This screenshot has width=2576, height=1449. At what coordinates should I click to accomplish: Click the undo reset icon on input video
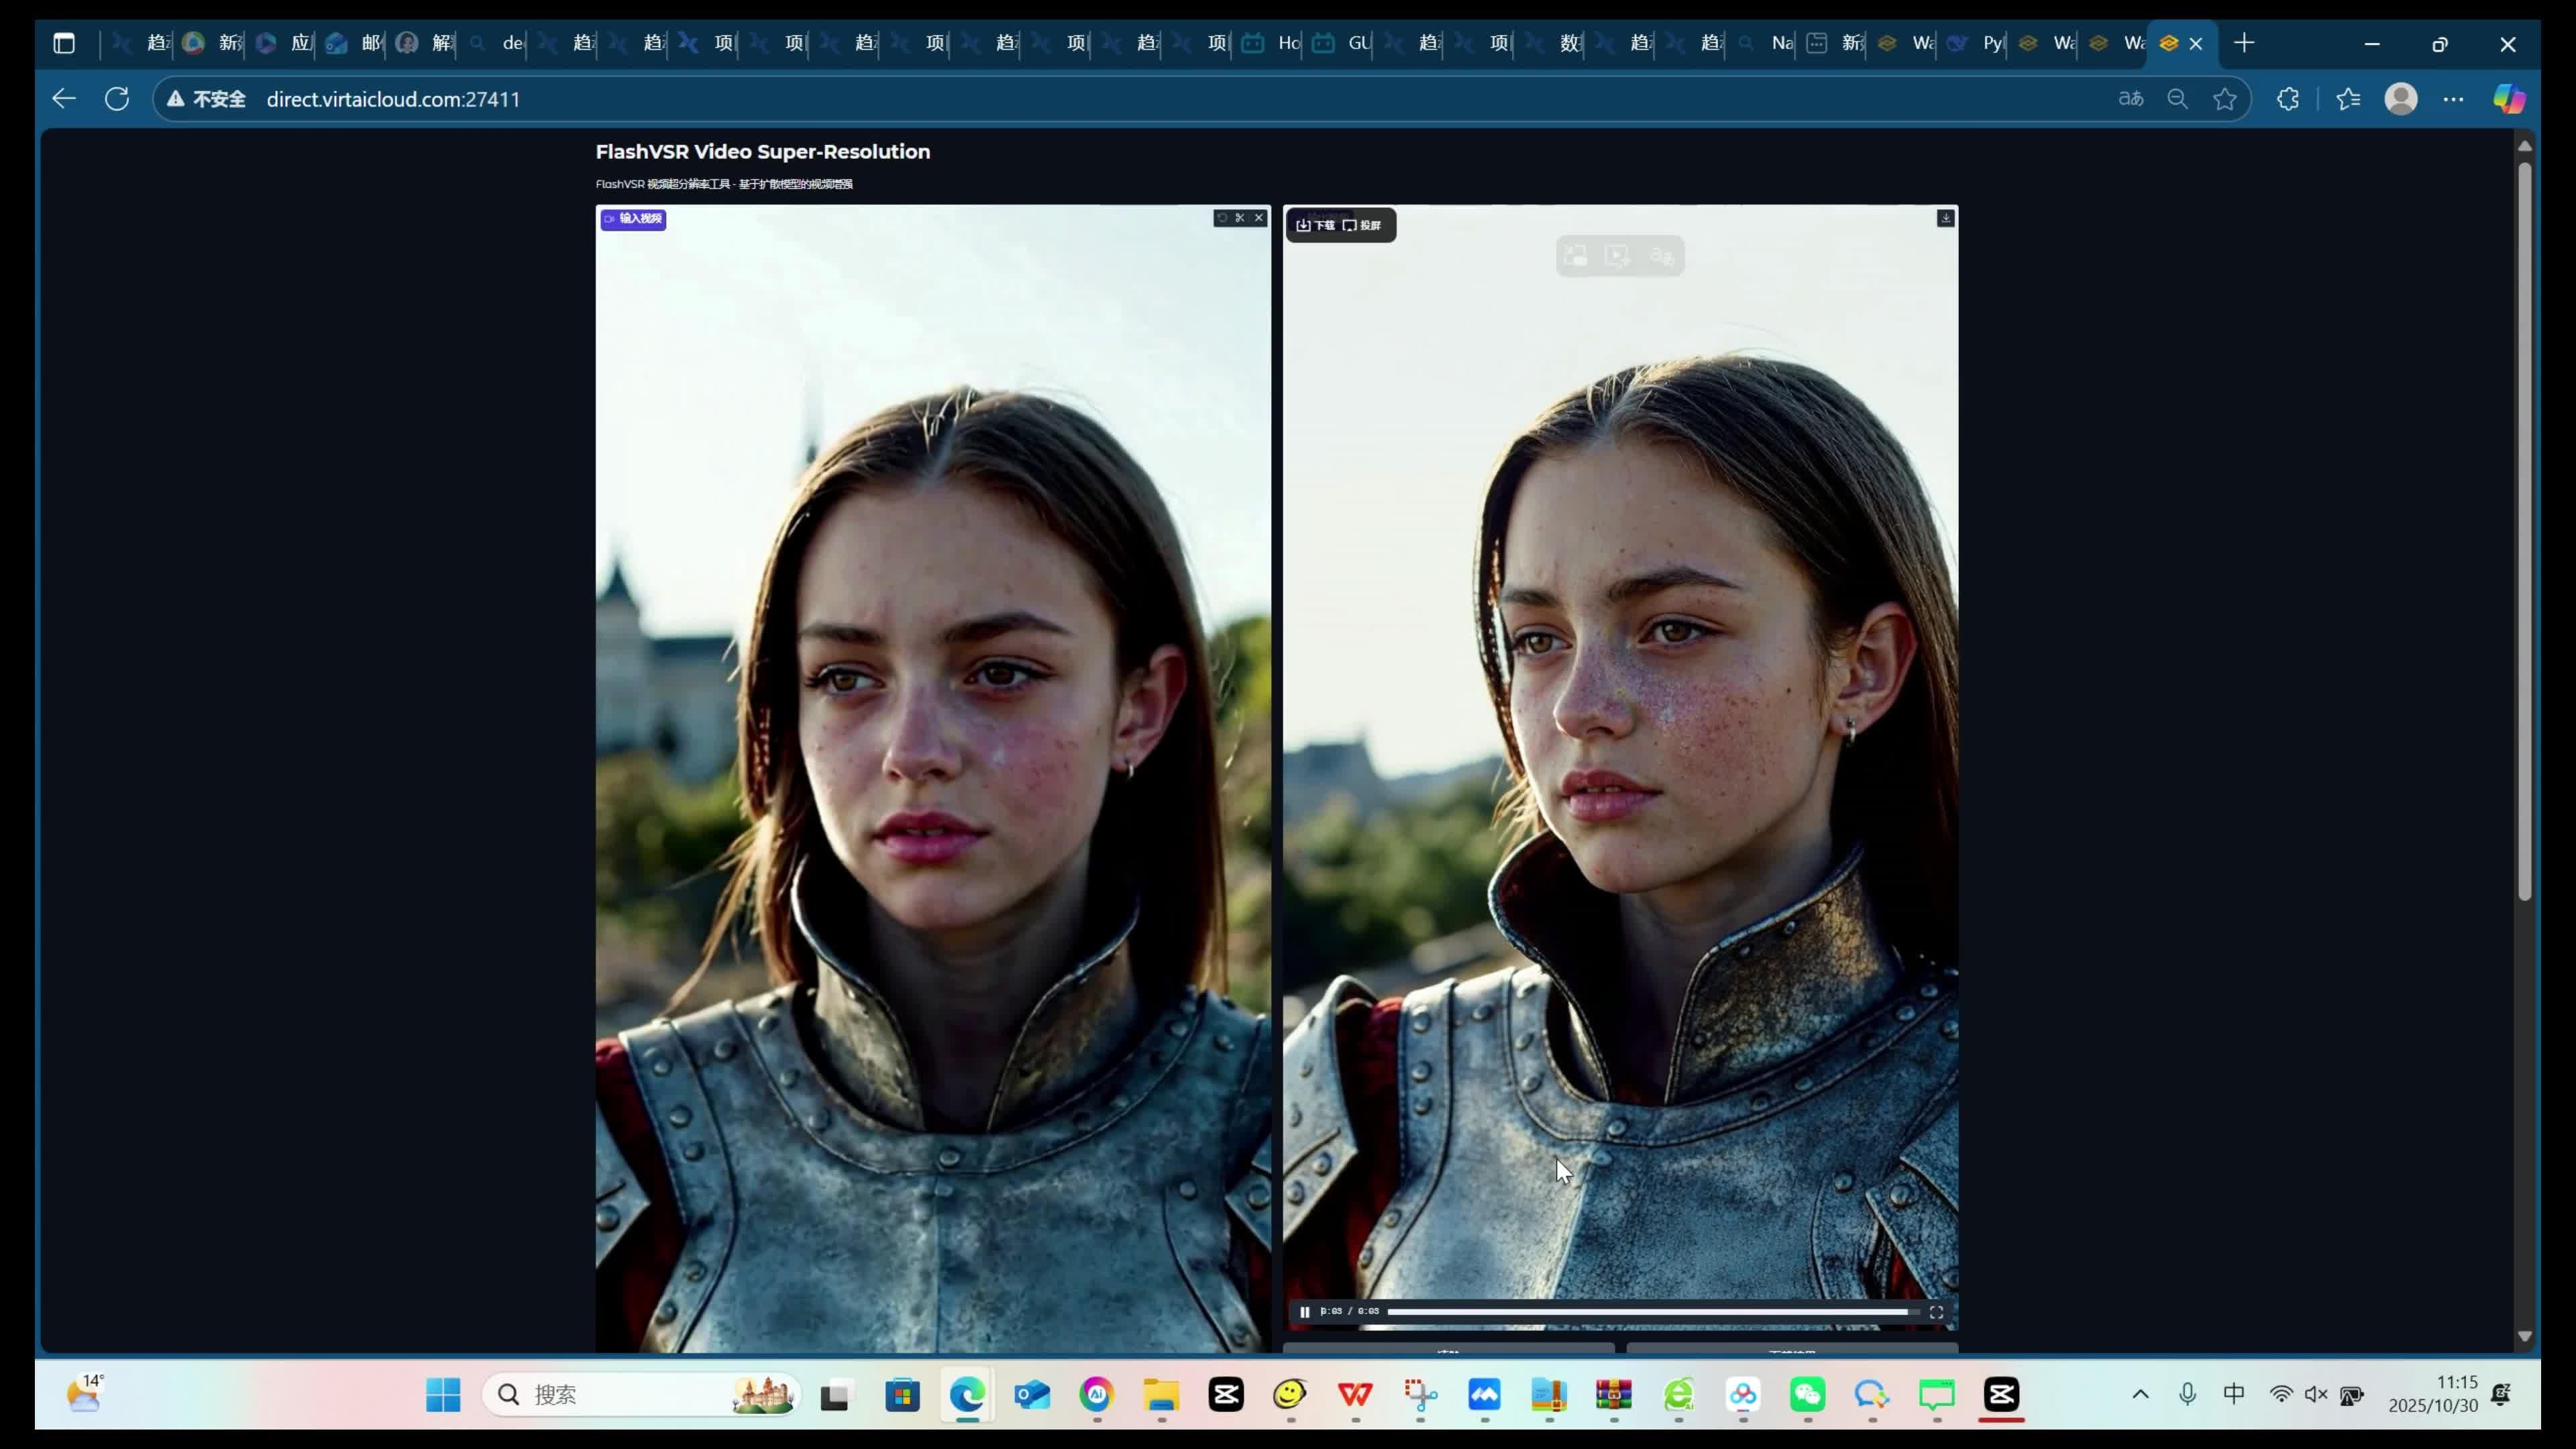point(1222,218)
